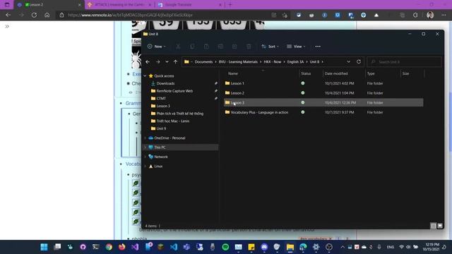Go forward in File Explorer navigation

click(157, 62)
